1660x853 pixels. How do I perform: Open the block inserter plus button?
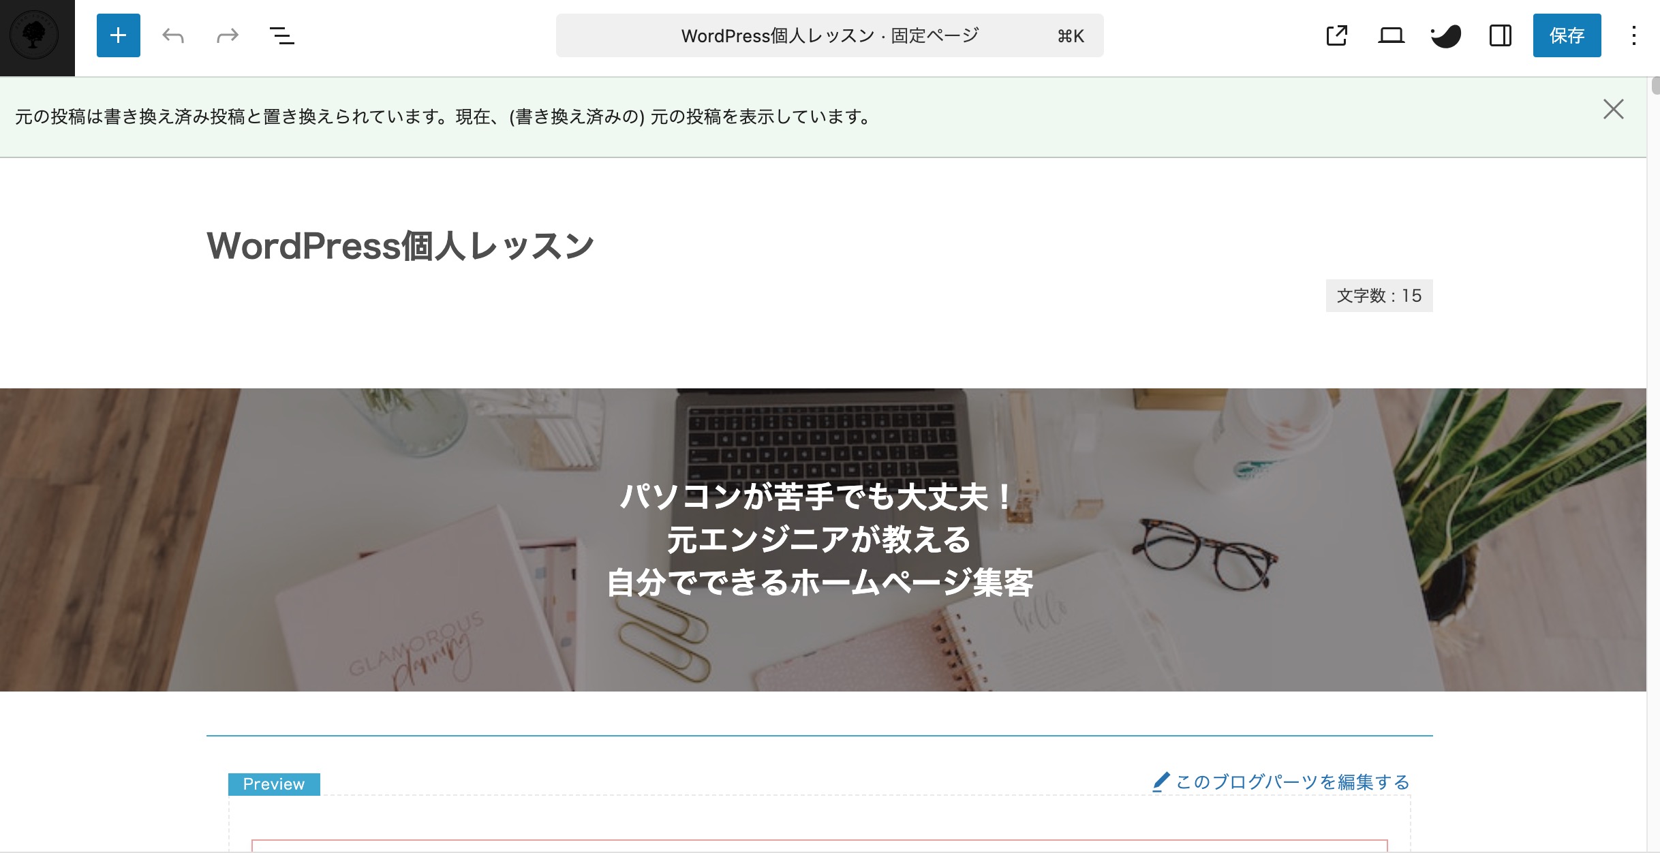119,35
